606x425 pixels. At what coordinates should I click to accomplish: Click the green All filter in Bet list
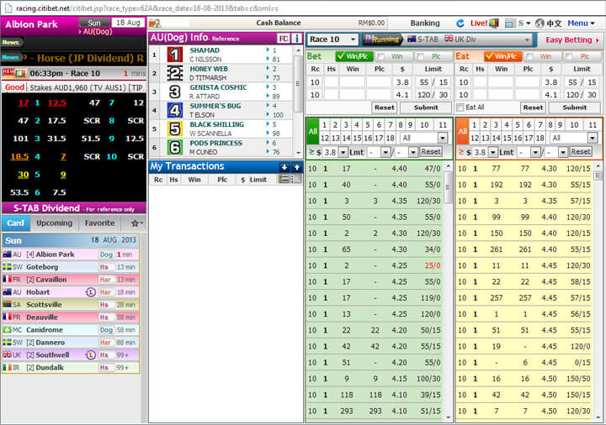(x=312, y=131)
